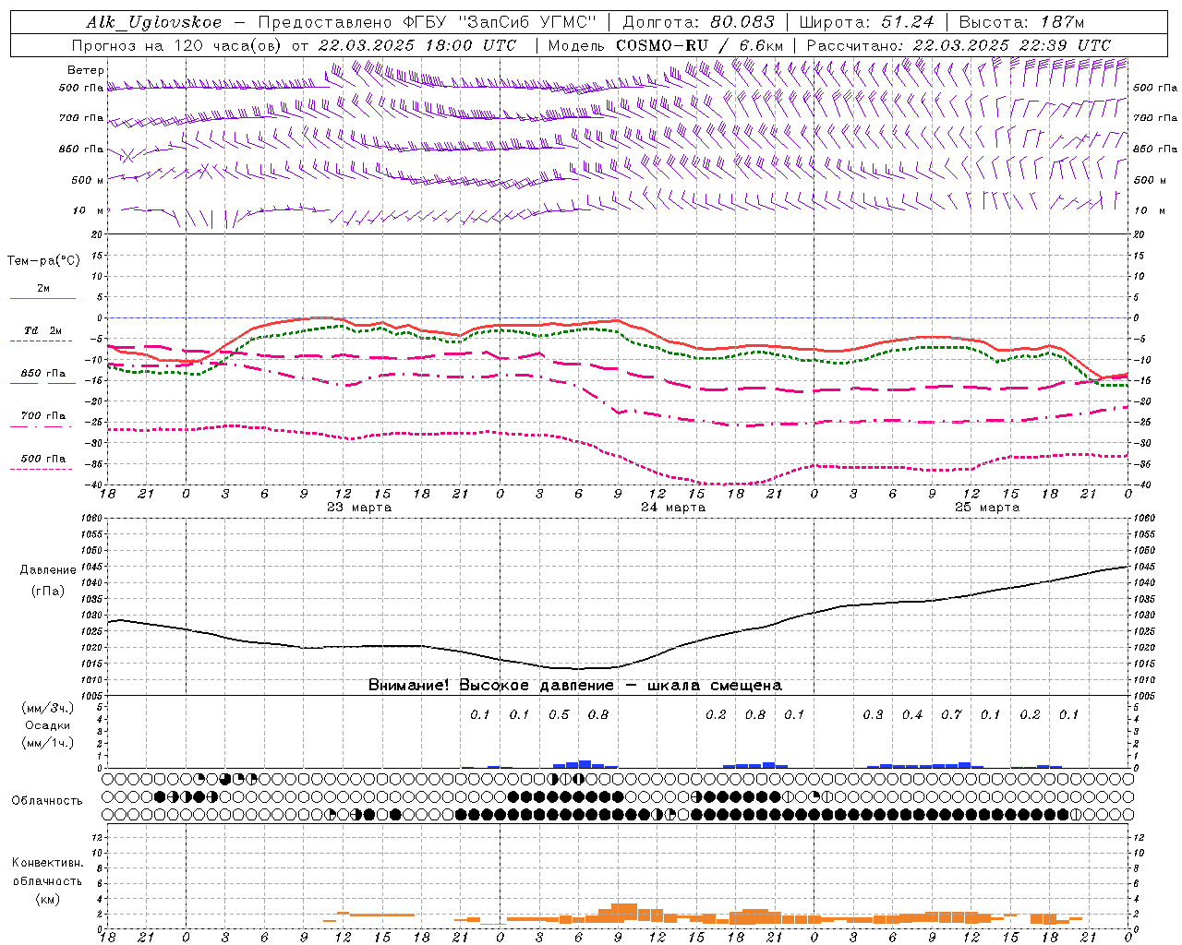Click the Давление panel label
The width and height of the screenshot is (1182, 945).
[48, 570]
